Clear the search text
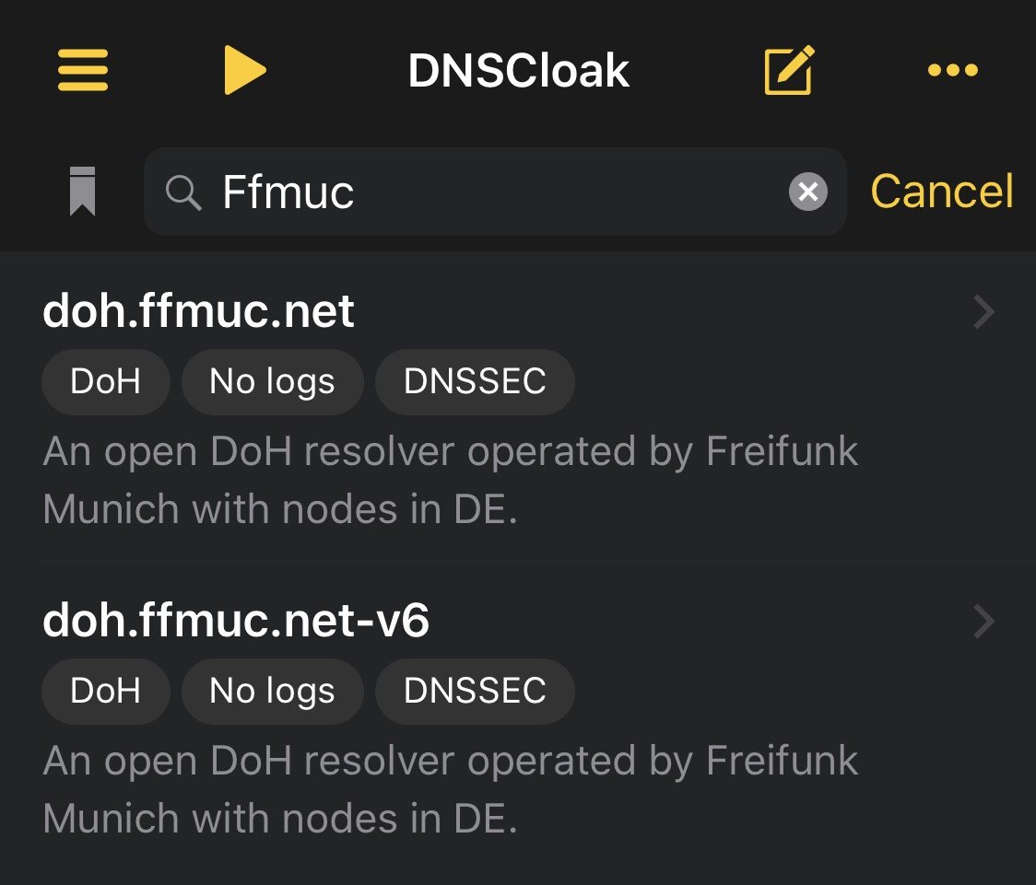Screen dimensions: 1036x885 807,192
